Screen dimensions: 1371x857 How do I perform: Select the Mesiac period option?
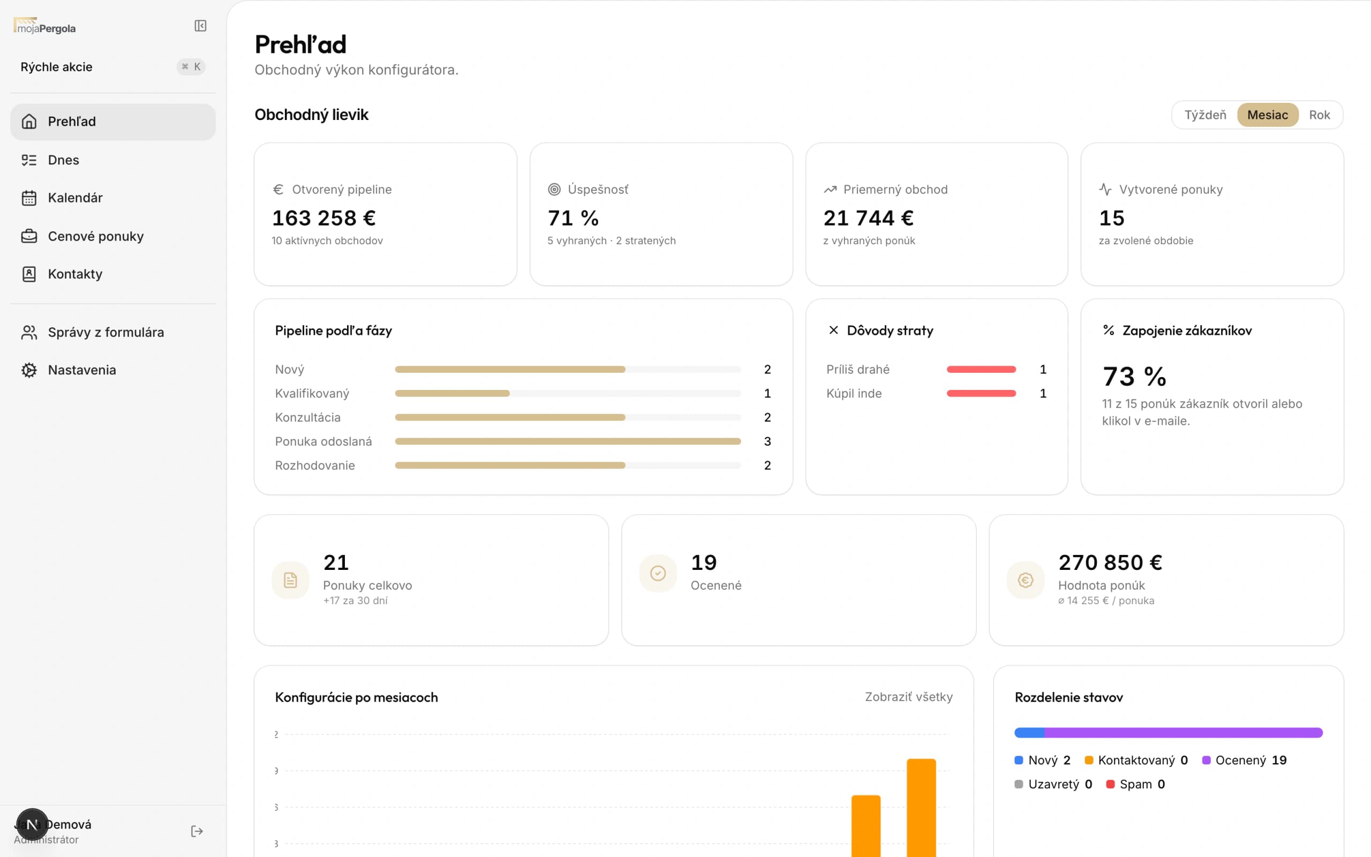tap(1267, 115)
